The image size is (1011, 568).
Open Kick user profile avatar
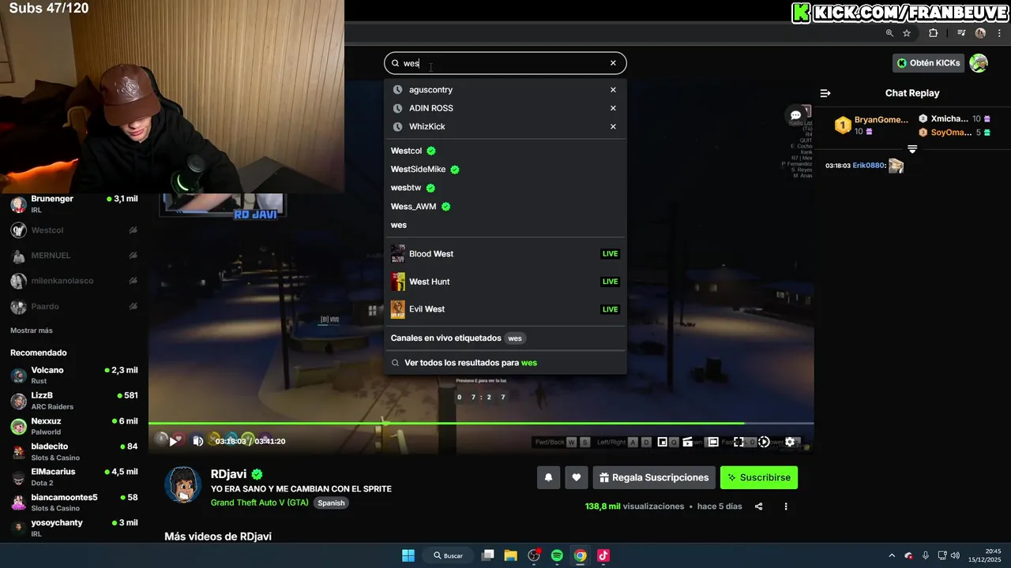(x=979, y=63)
